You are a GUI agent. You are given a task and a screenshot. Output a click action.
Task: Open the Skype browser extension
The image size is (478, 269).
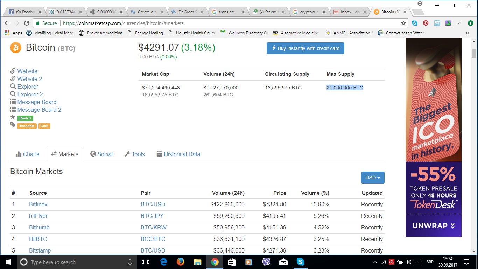click(415, 23)
